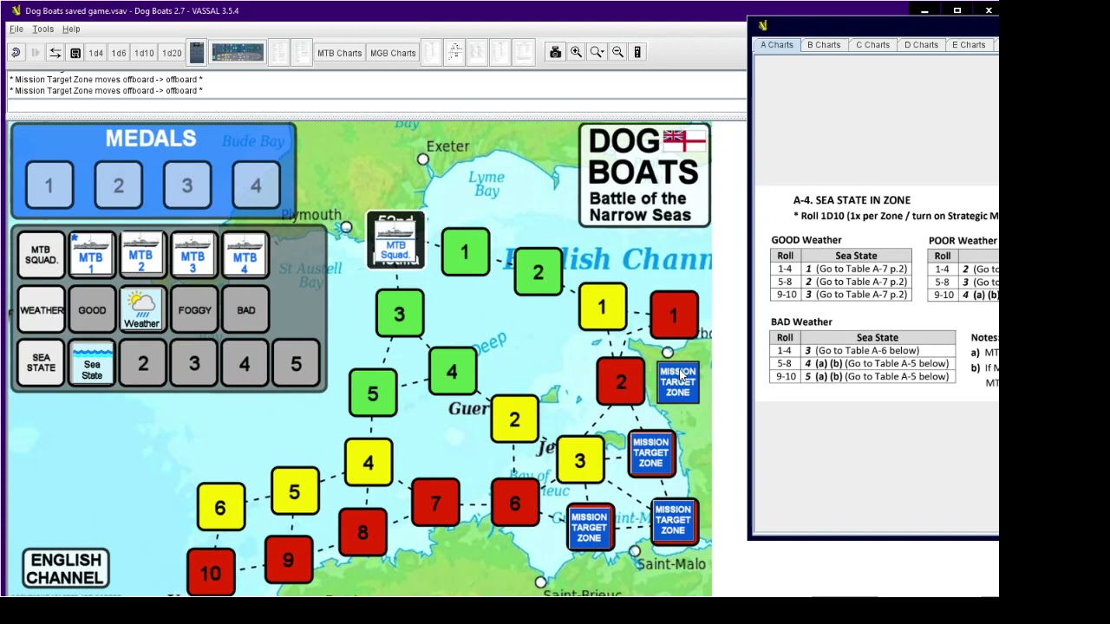
Task: Select the MTB 4 boat counter
Action: 245,256
